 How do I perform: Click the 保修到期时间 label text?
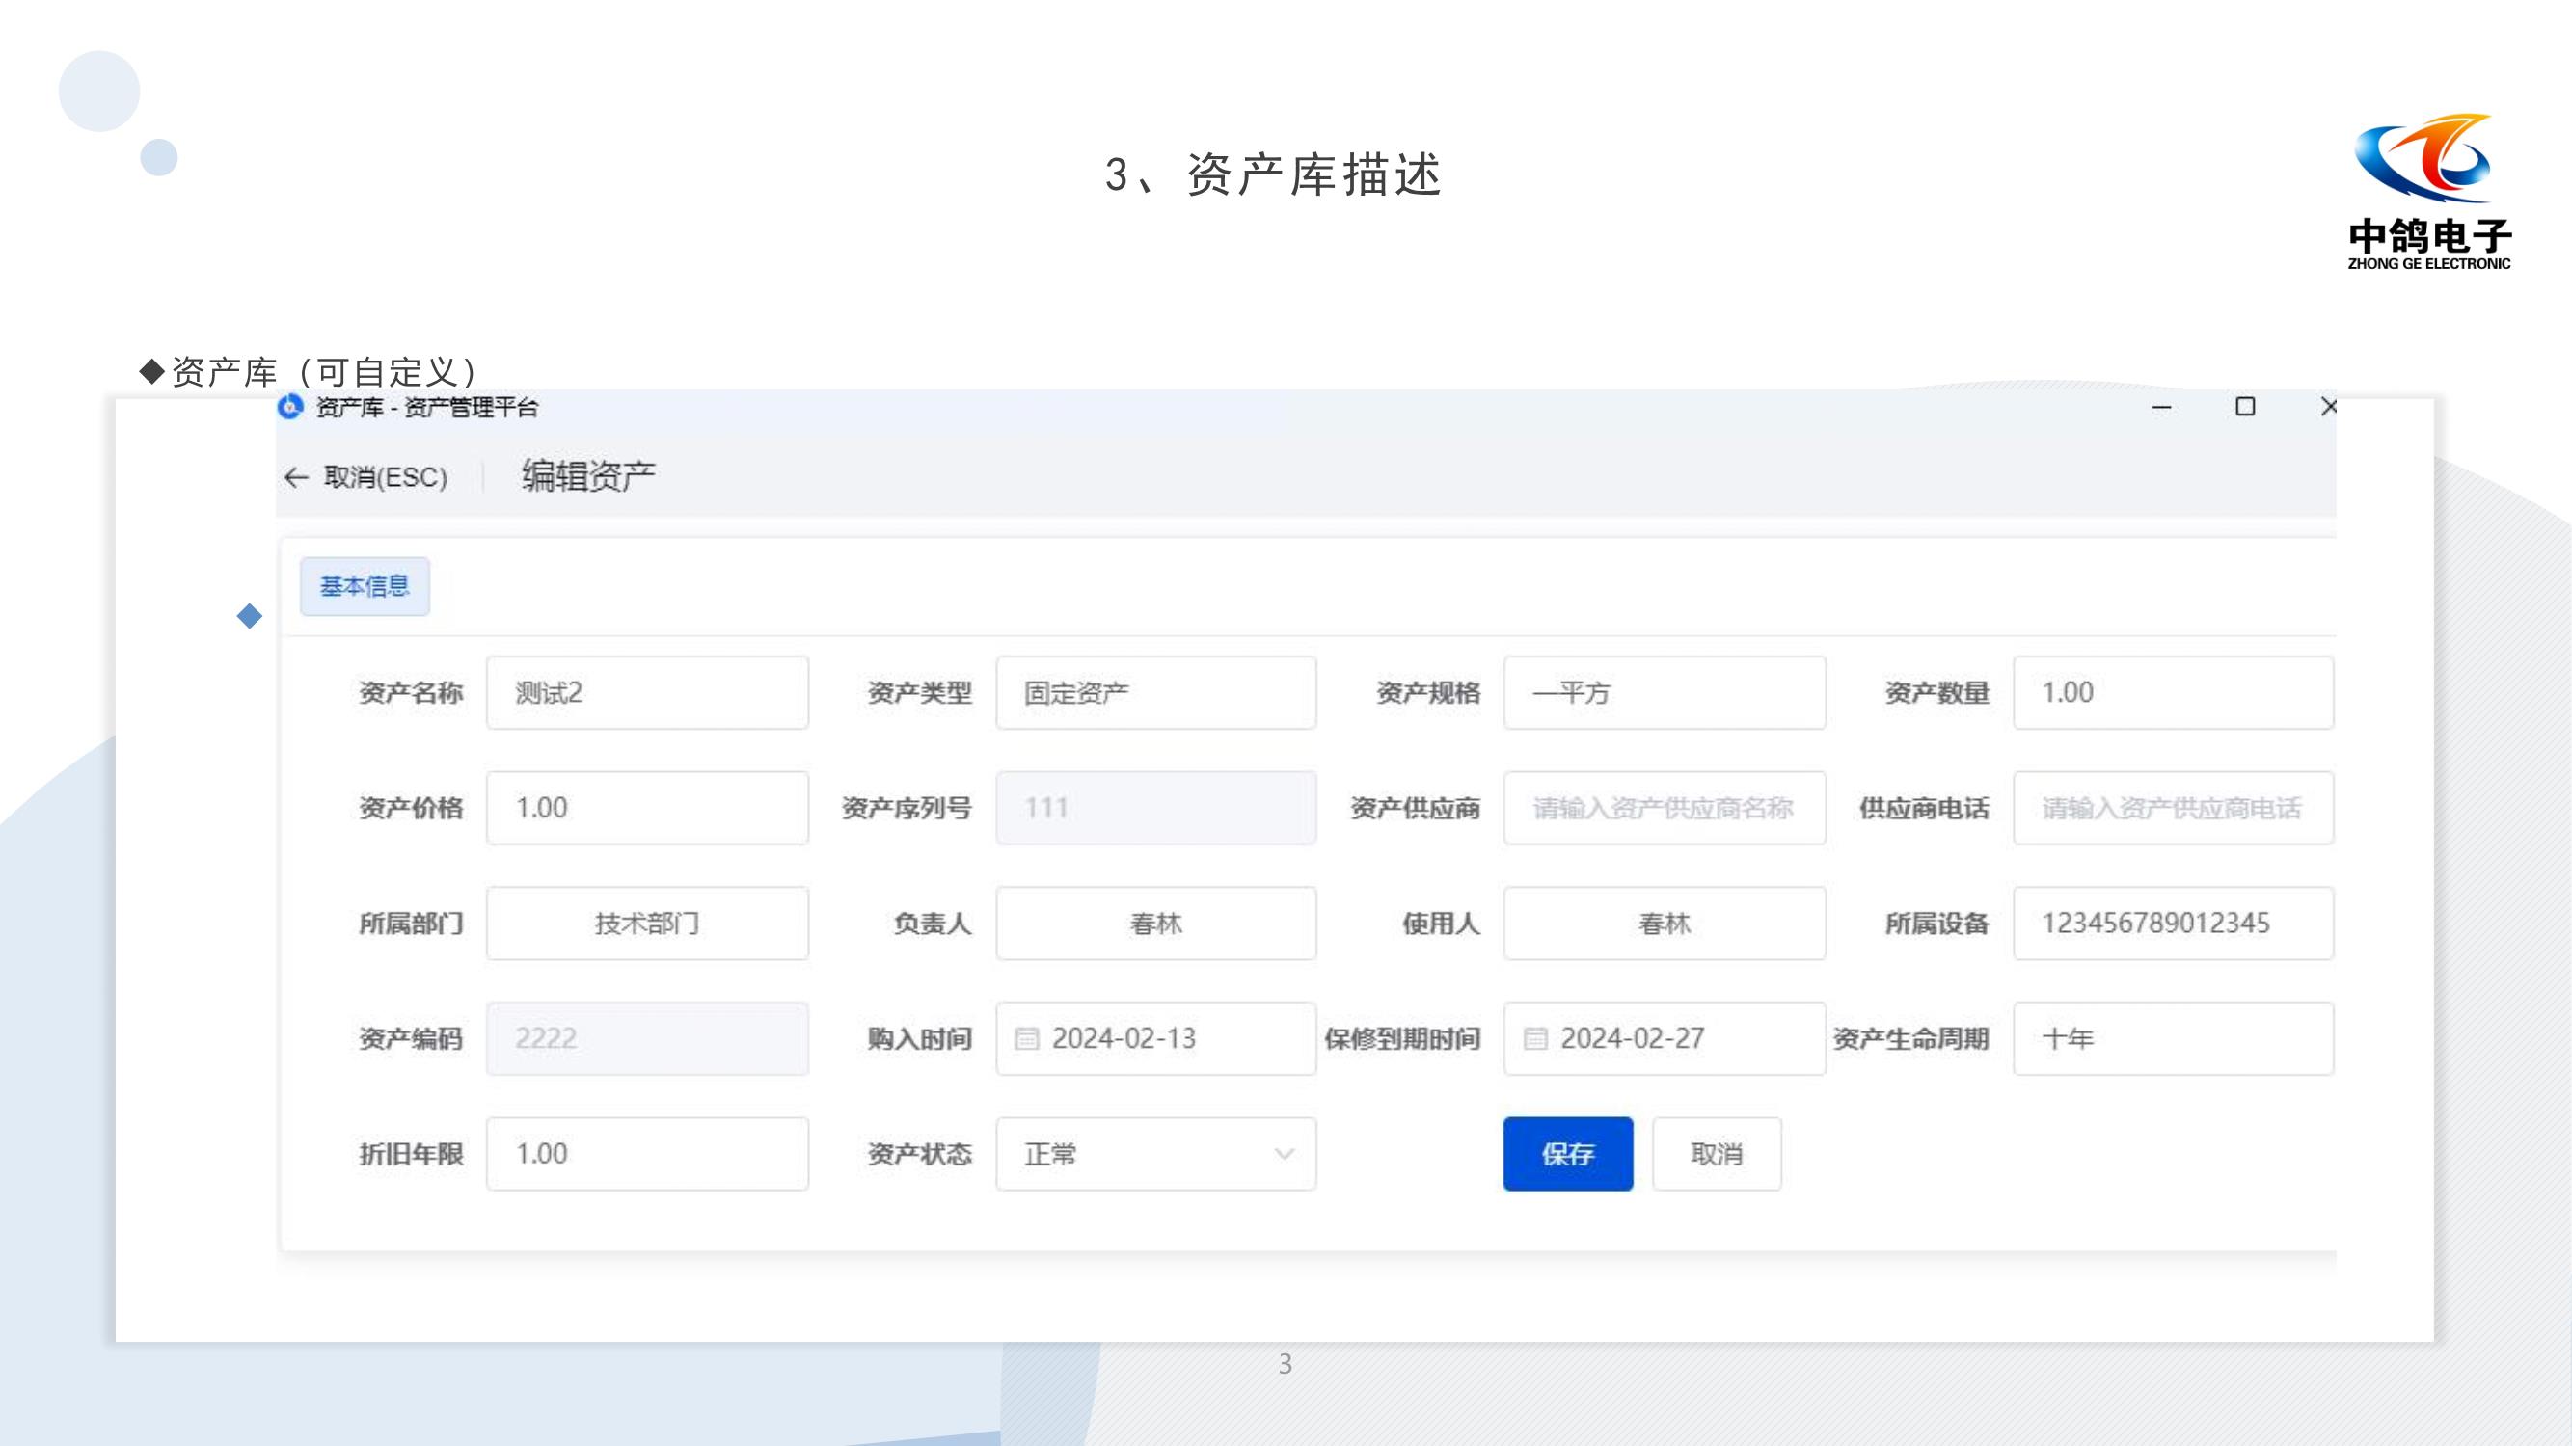coord(1403,1039)
